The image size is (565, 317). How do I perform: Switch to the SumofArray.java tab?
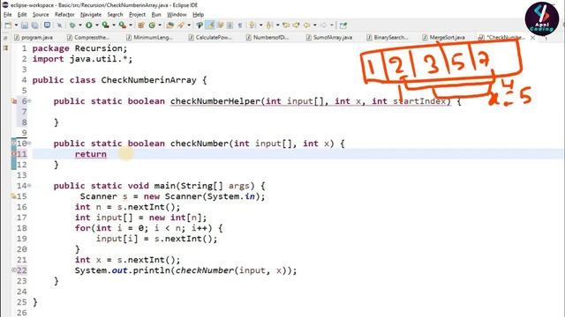click(329, 37)
